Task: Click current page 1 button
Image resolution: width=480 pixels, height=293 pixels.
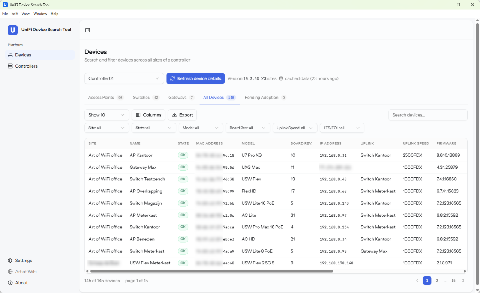Action: (x=427, y=281)
